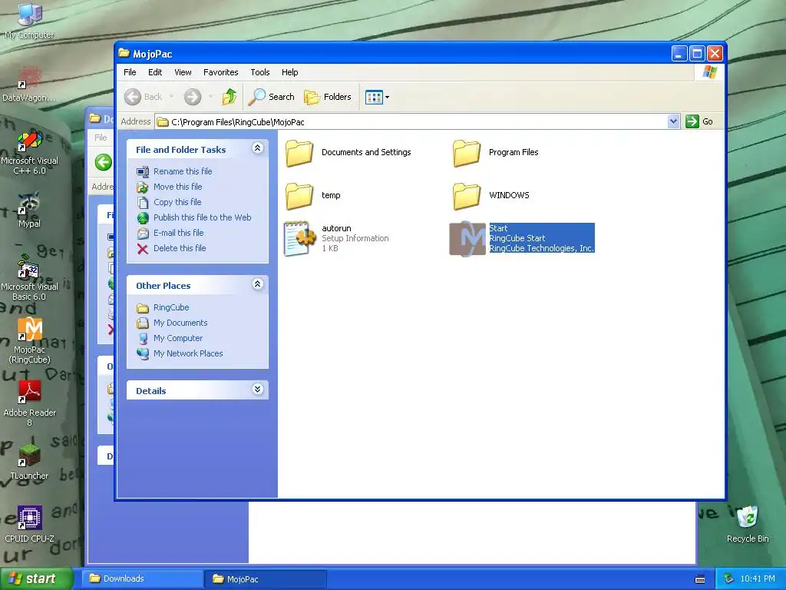The image size is (786, 590).
Task: Click the Windows flag logo in menu bar
Action: coord(709,72)
